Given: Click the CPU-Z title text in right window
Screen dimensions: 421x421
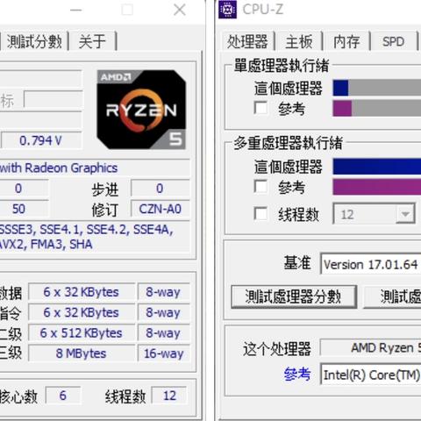Looking at the screenshot, I should tap(263, 10).
